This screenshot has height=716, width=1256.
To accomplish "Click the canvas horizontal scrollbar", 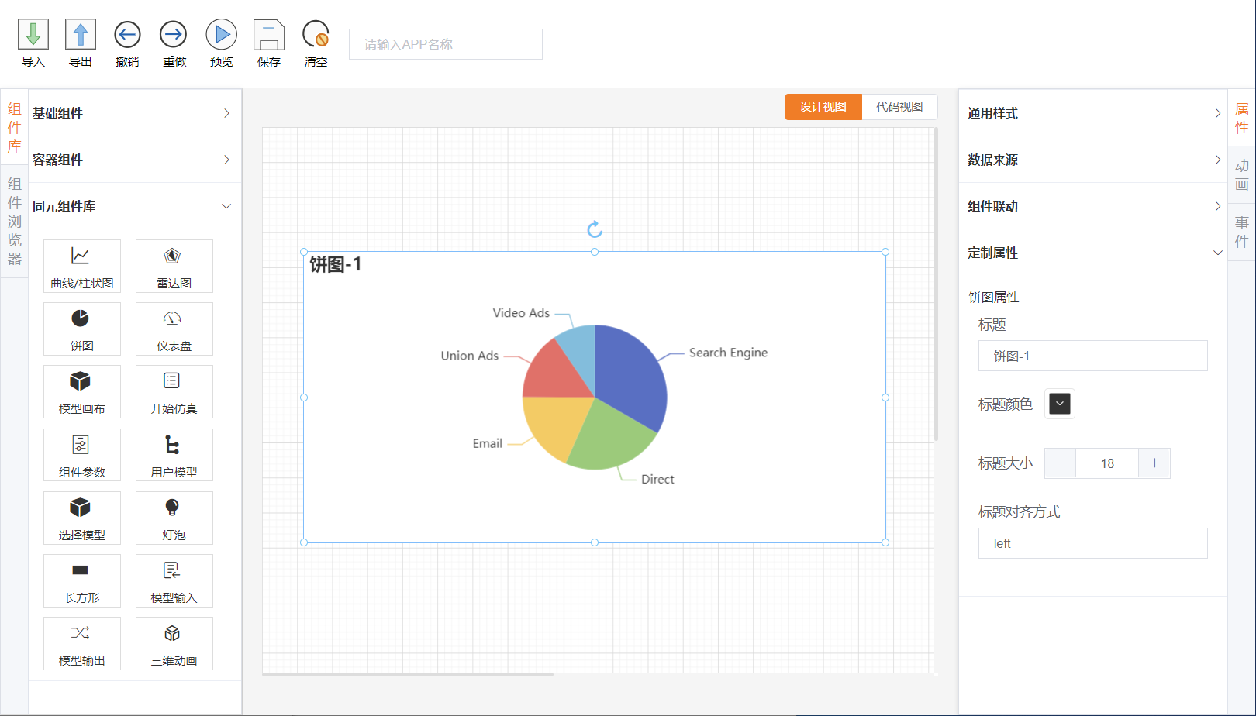I will tap(408, 674).
